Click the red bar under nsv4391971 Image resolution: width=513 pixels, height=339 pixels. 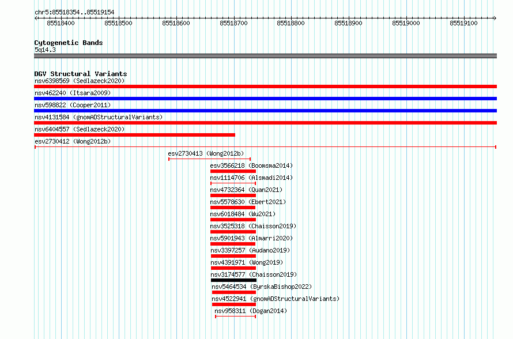(x=233, y=268)
